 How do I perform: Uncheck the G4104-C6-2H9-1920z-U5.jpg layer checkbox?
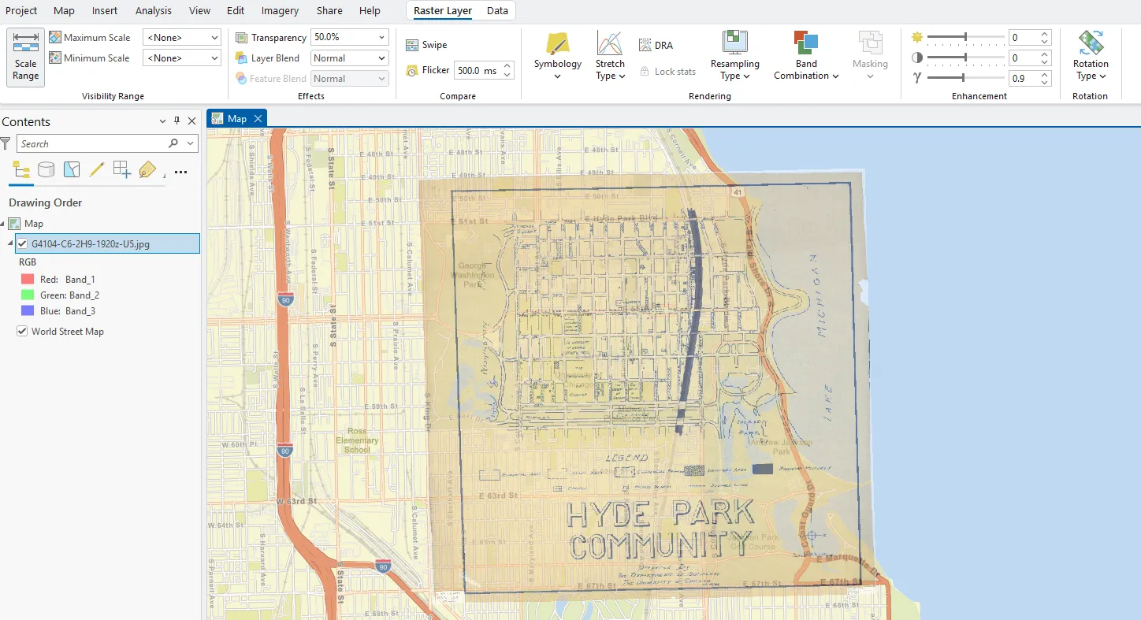pyautogui.click(x=22, y=243)
